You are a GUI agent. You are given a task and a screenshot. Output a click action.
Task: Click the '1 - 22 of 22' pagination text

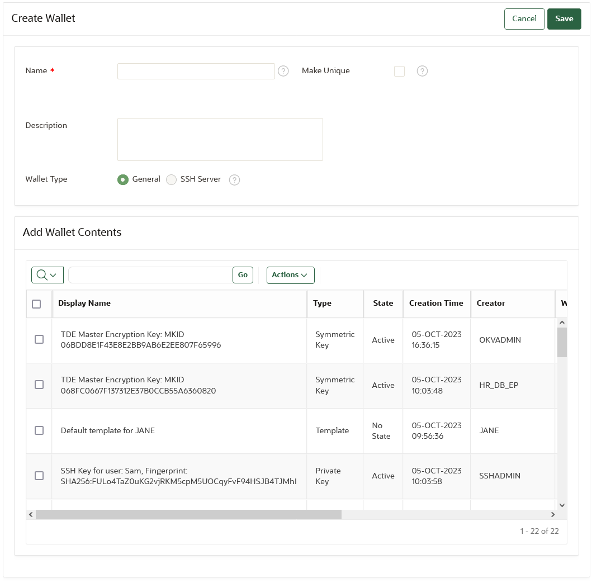[x=539, y=531]
